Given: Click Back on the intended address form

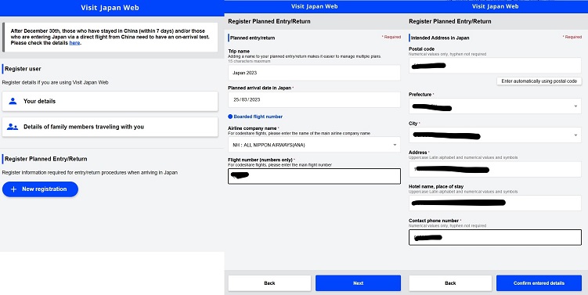Looking at the screenshot, I should 450,283.
